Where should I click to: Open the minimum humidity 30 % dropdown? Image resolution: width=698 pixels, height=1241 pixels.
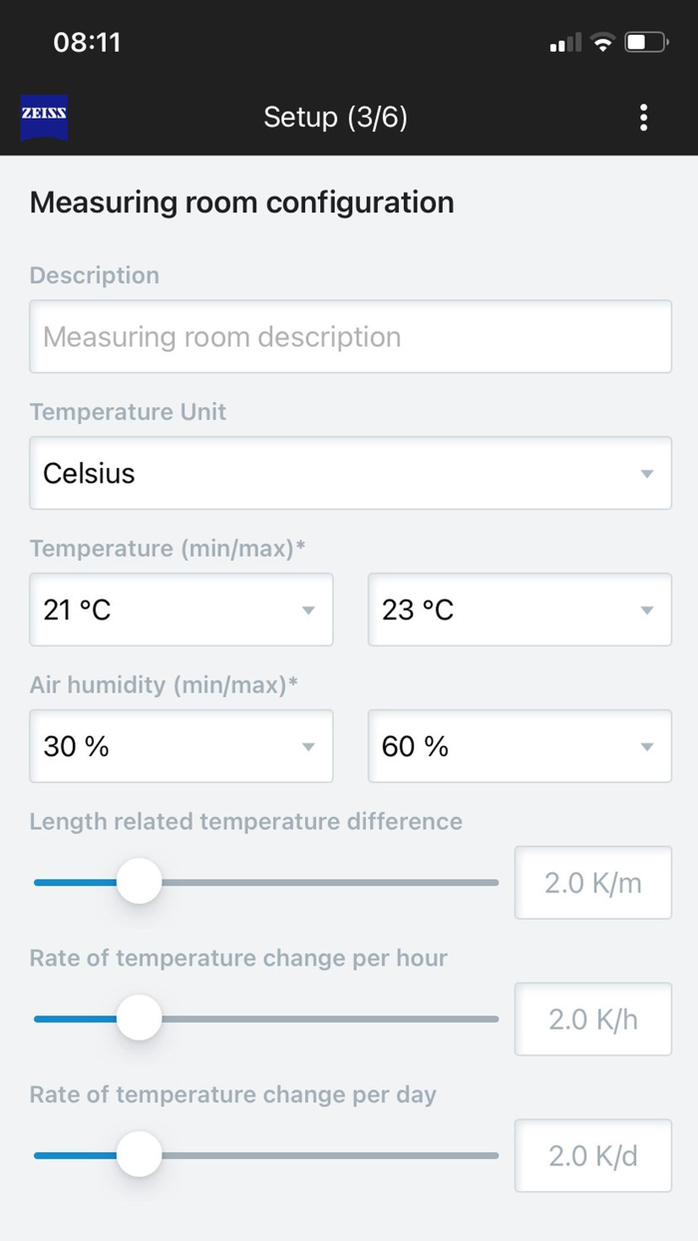(x=180, y=746)
